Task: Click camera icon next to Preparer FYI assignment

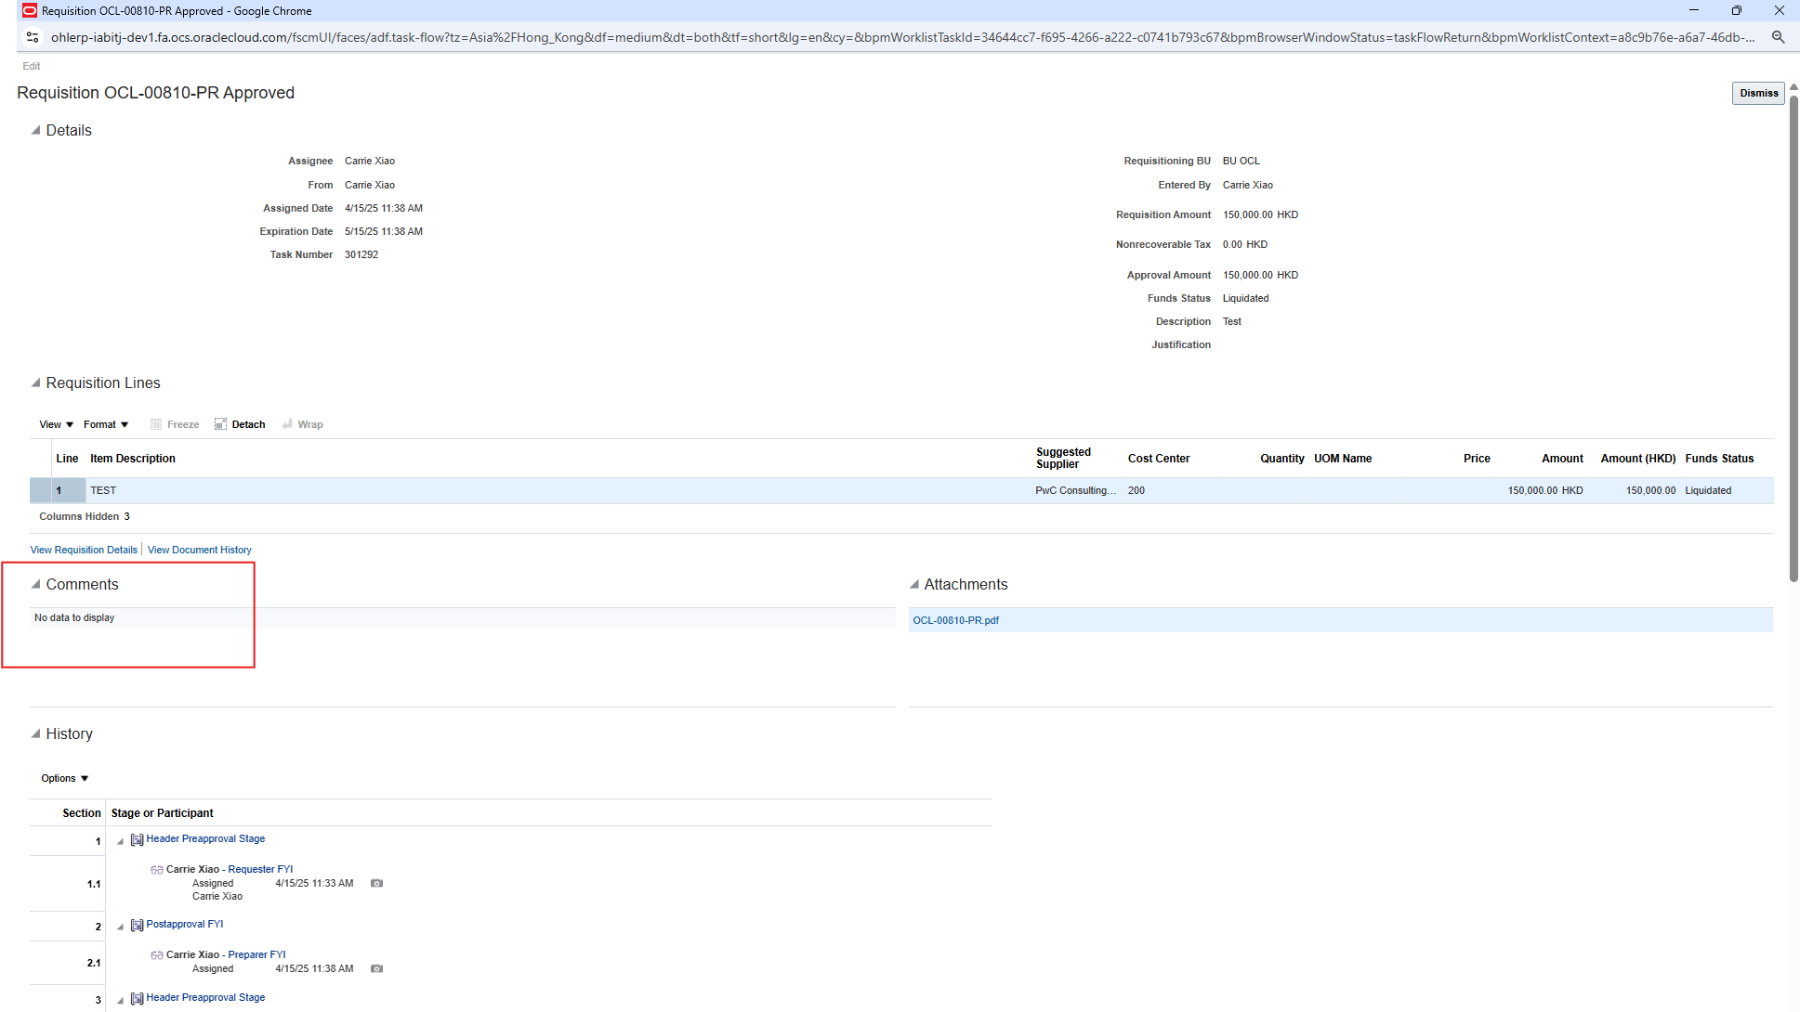Action: [376, 968]
